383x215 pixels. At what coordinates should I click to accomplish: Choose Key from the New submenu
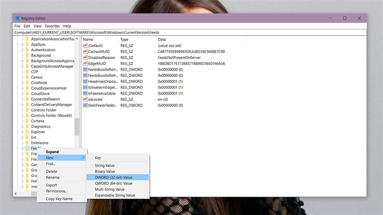(x=118, y=158)
